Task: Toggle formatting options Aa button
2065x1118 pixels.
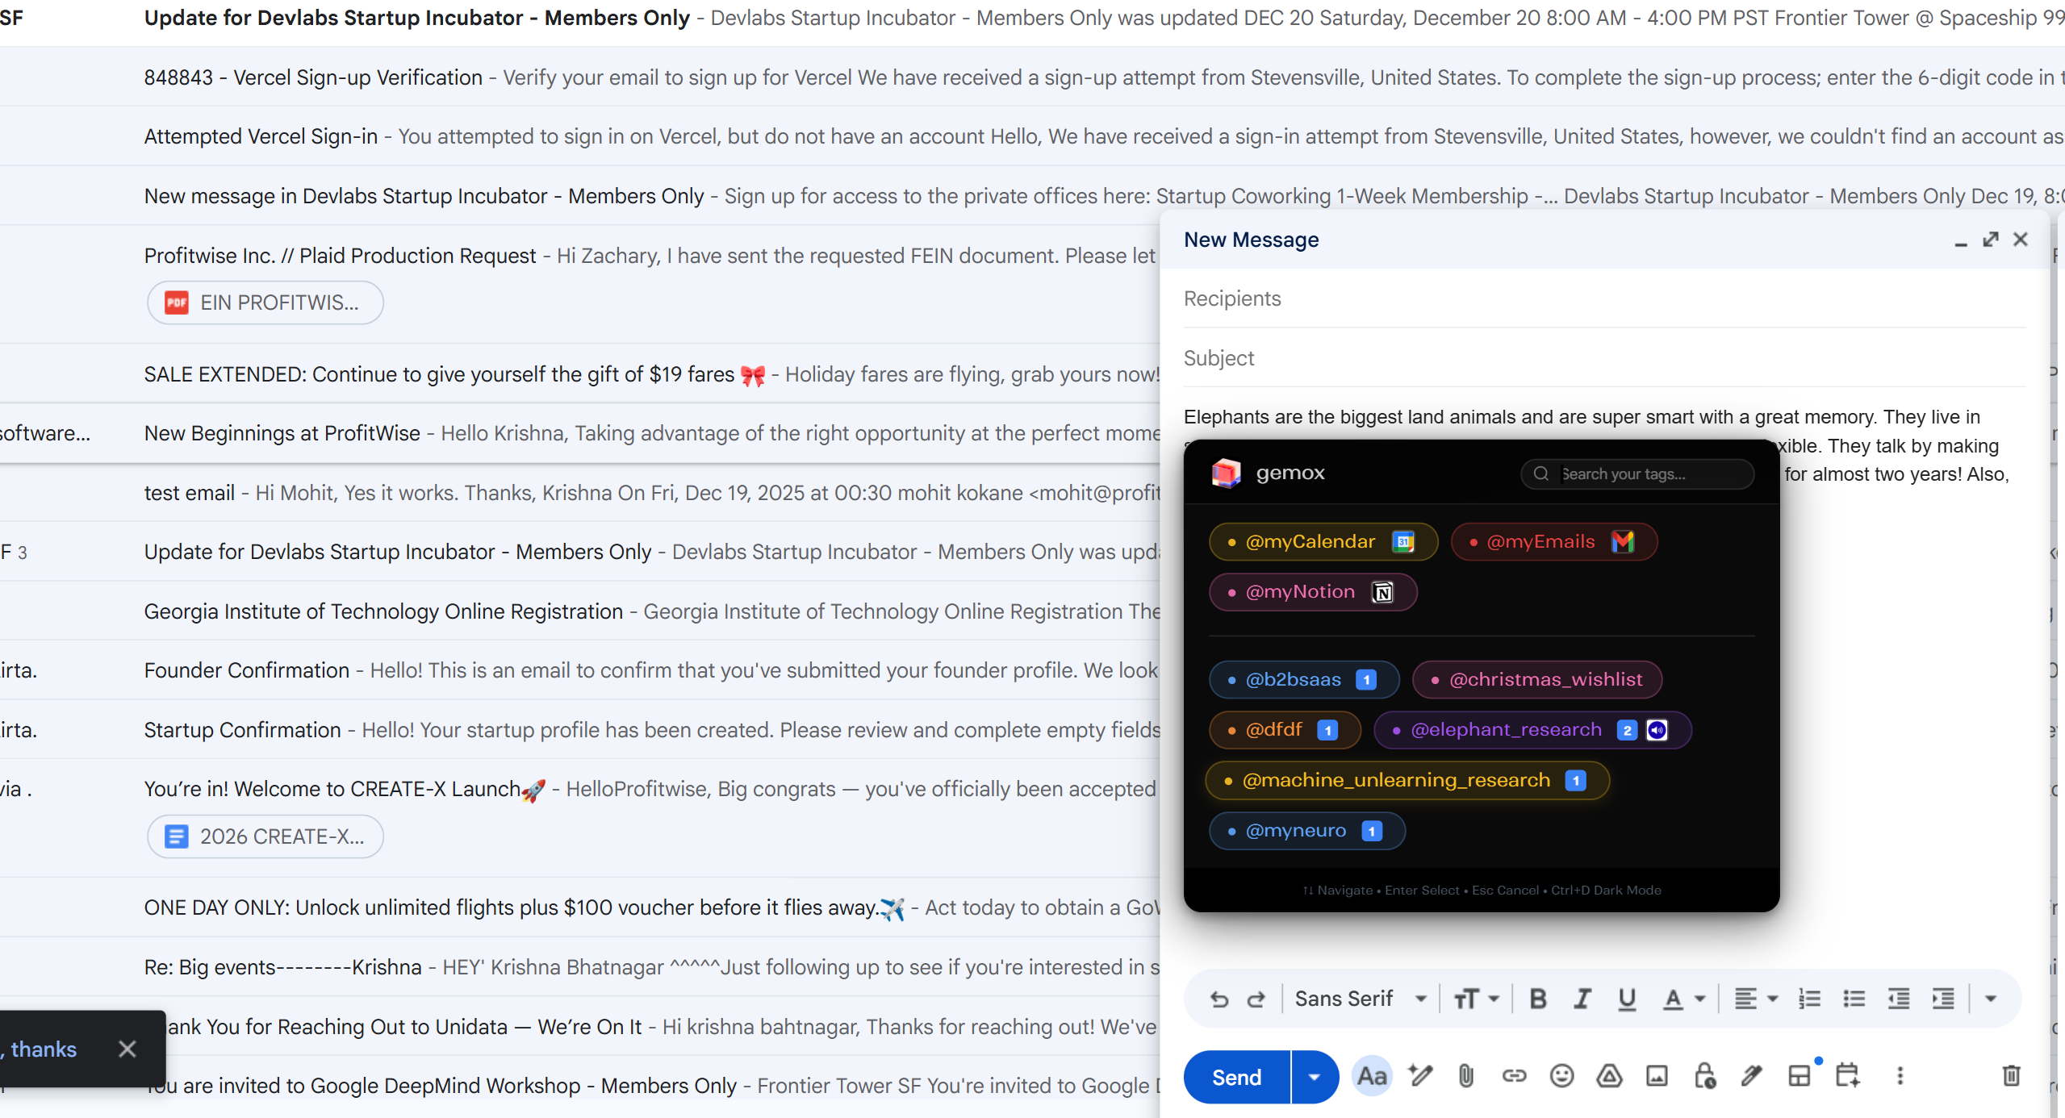Action: click(1371, 1076)
